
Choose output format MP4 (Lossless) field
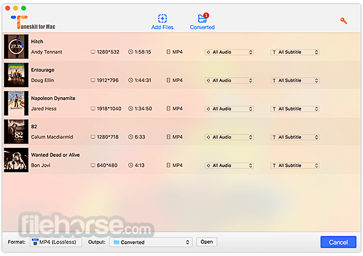(x=56, y=242)
